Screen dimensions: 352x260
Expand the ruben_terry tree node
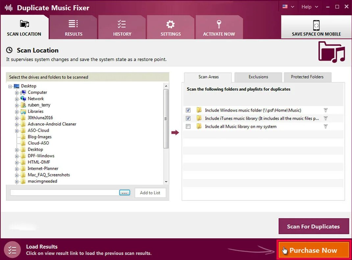pyautogui.click(x=16, y=105)
